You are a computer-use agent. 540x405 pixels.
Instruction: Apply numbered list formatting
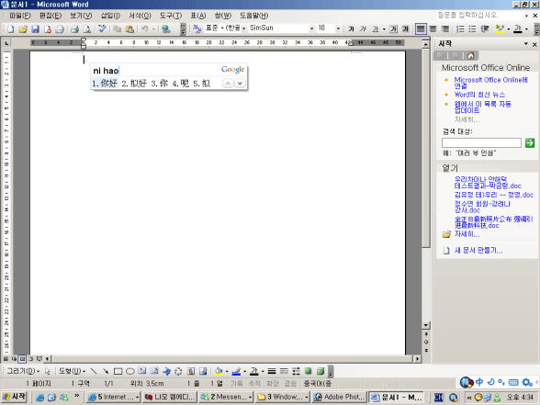[x=460, y=29]
